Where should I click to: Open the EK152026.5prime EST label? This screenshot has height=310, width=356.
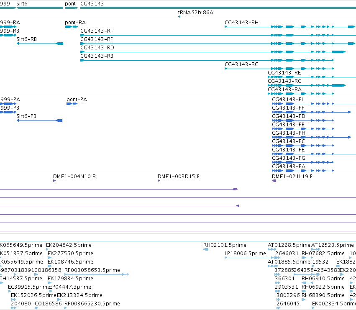point(33,295)
